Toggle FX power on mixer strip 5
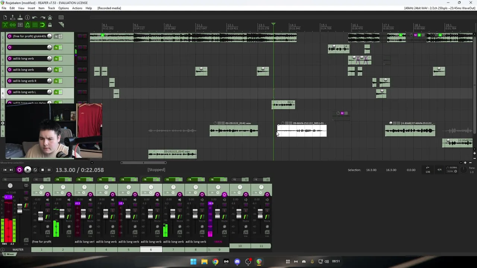Viewport: 477px width, 268px height. click(135, 180)
